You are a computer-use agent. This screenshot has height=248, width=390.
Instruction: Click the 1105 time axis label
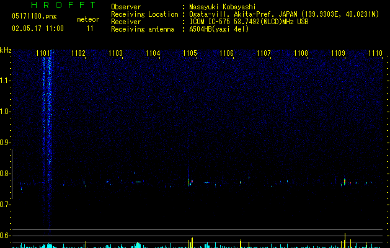[x=190, y=53]
